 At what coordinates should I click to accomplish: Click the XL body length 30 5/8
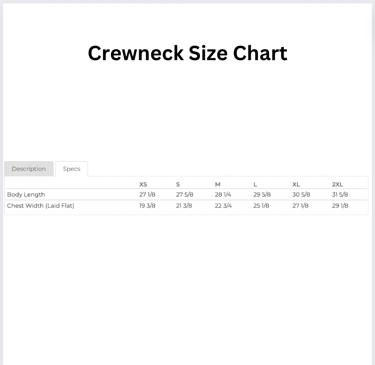pyautogui.click(x=301, y=195)
